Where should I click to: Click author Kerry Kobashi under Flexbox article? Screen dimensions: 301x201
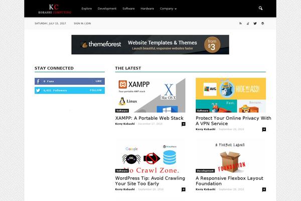coord(205,189)
